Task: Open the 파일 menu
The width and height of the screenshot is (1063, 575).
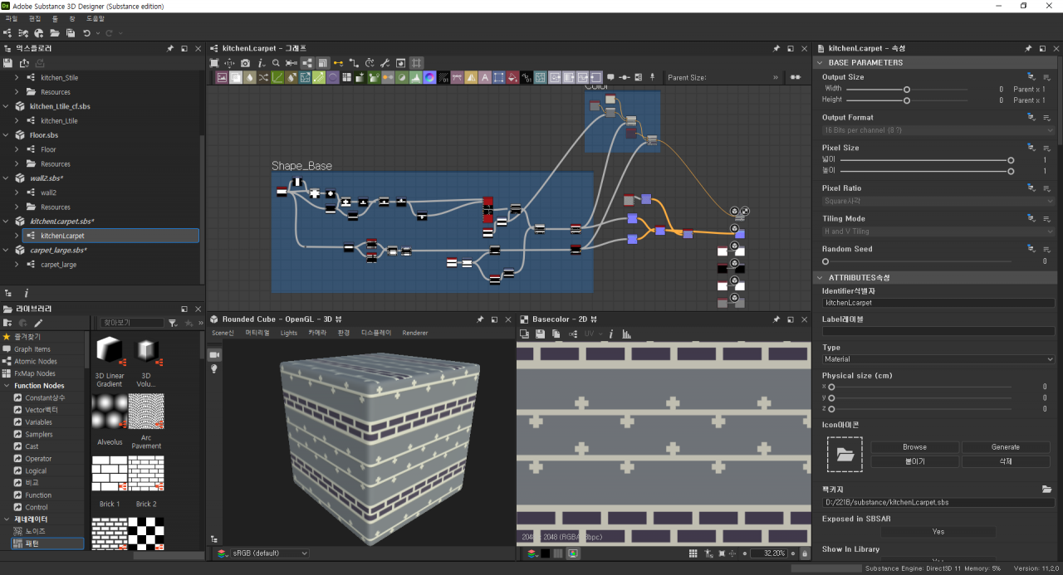Action: point(11,18)
